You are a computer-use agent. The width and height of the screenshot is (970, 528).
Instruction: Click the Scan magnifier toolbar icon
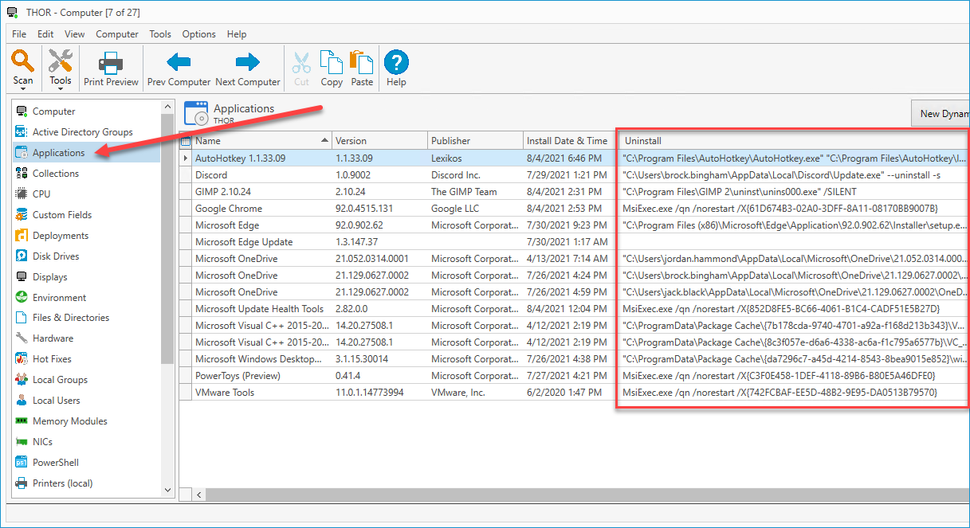click(23, 61)
